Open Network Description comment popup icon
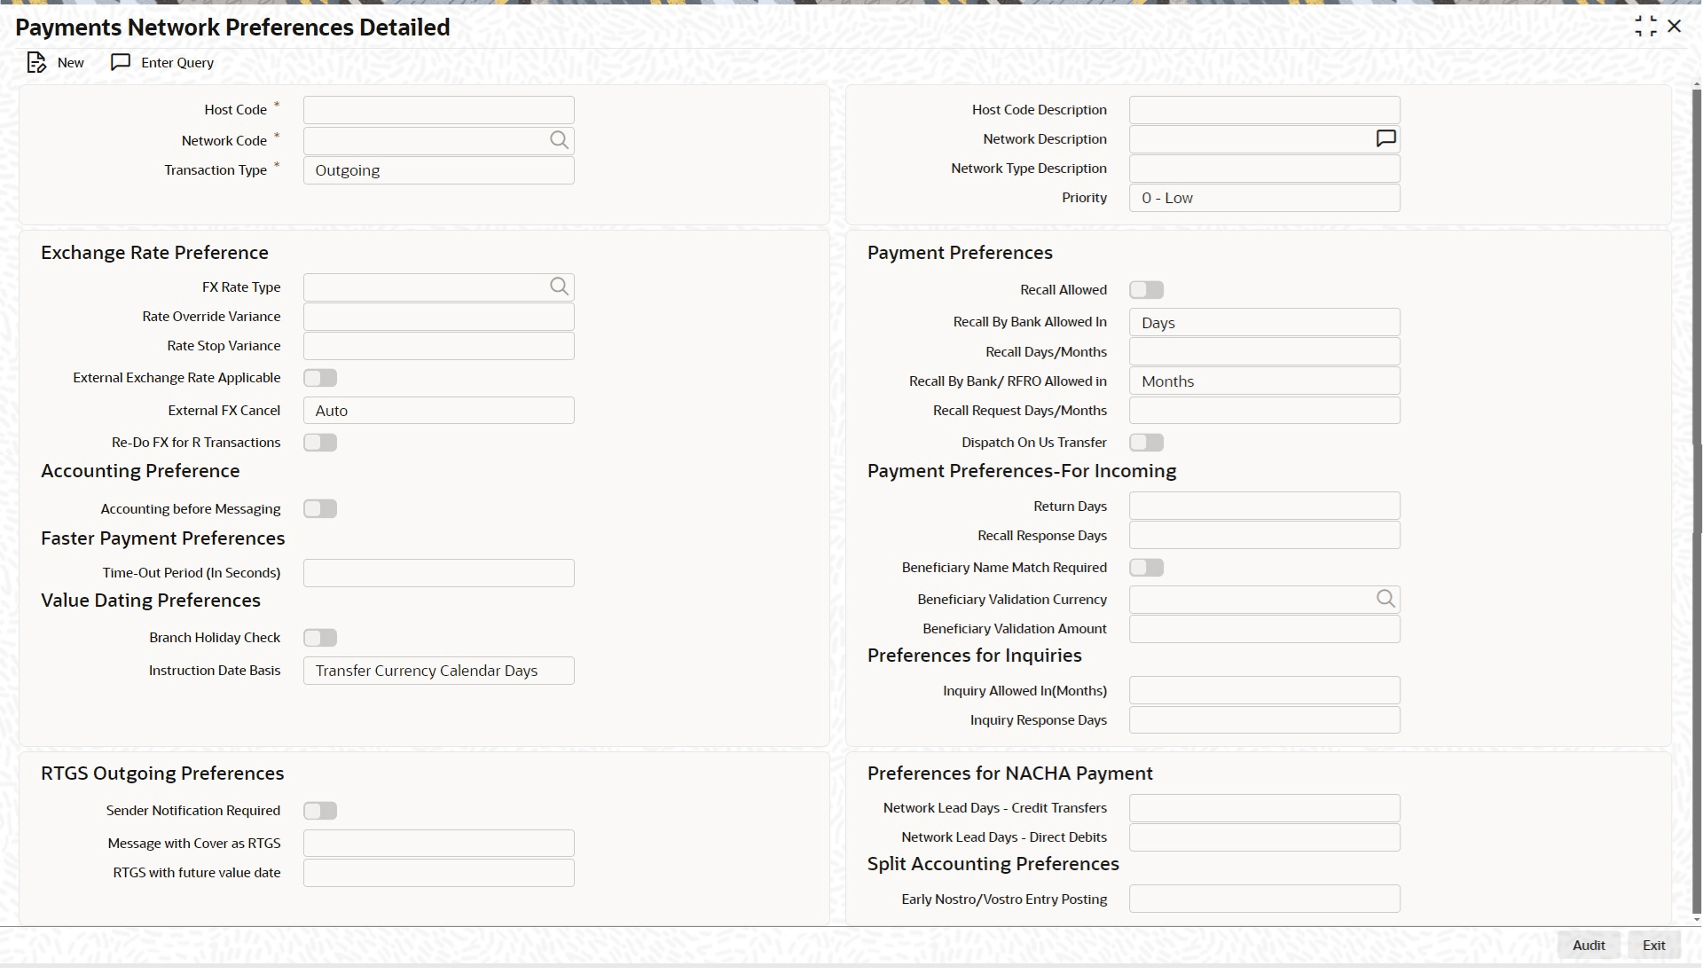1703x974 pixels. click(x=1385, y=138)
